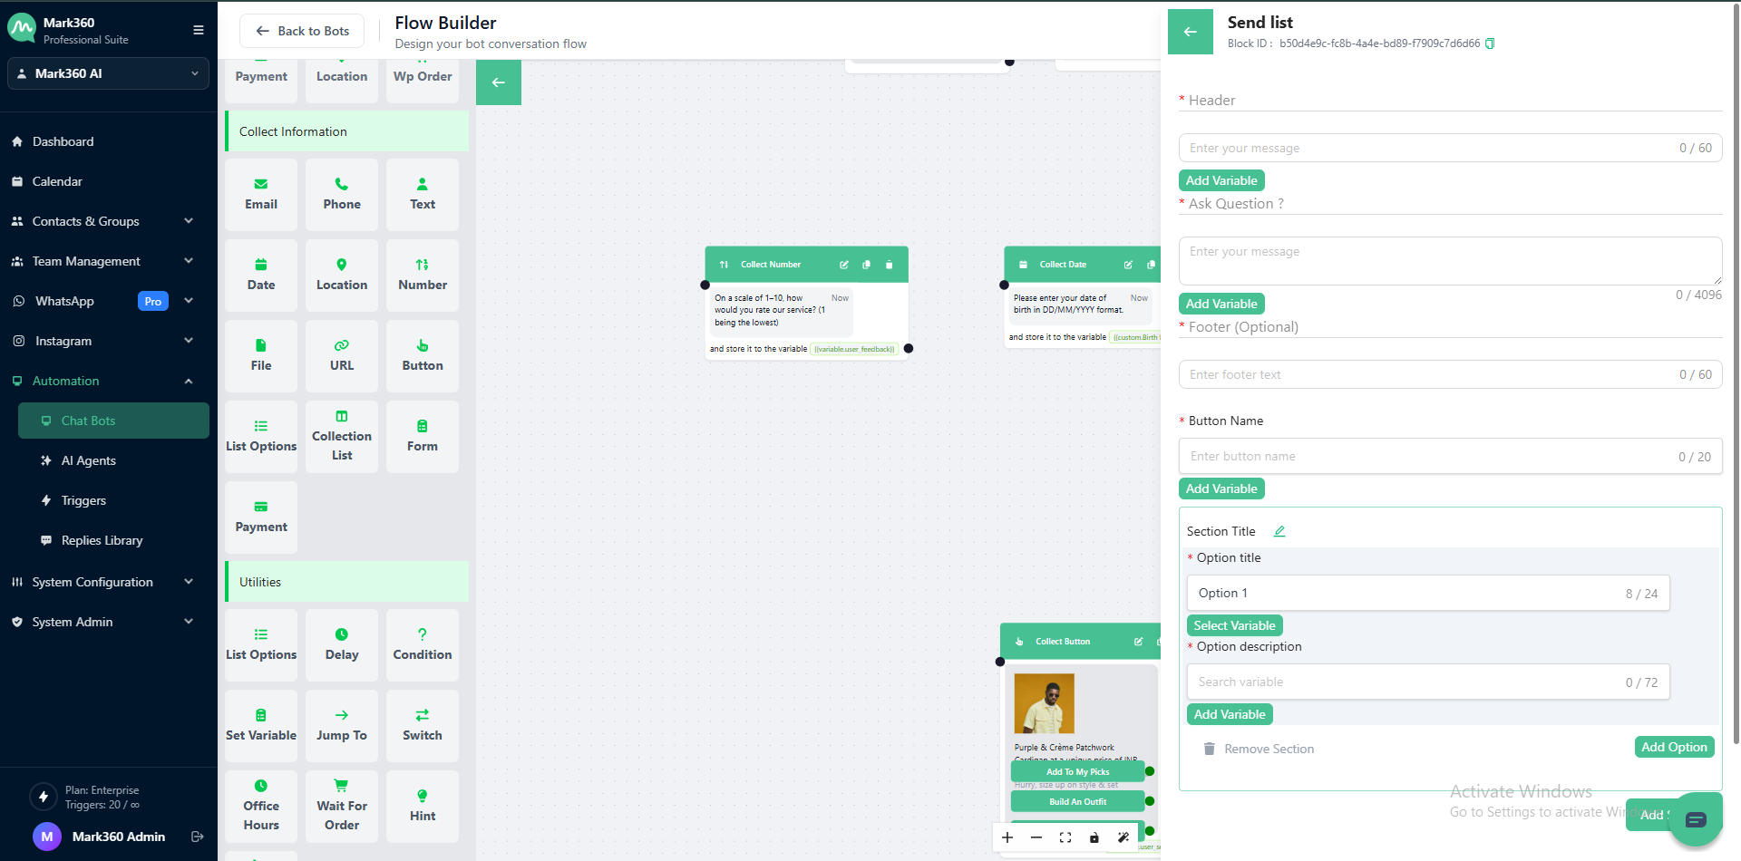Open AI Agents in the sidebar
The width and height of the screenshot is (1741, 861).
point(88,460)
